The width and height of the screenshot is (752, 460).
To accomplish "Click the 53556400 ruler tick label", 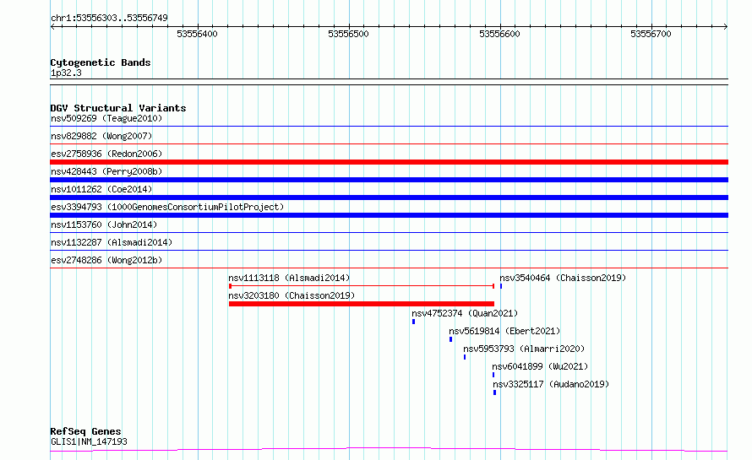I will 197,34.
